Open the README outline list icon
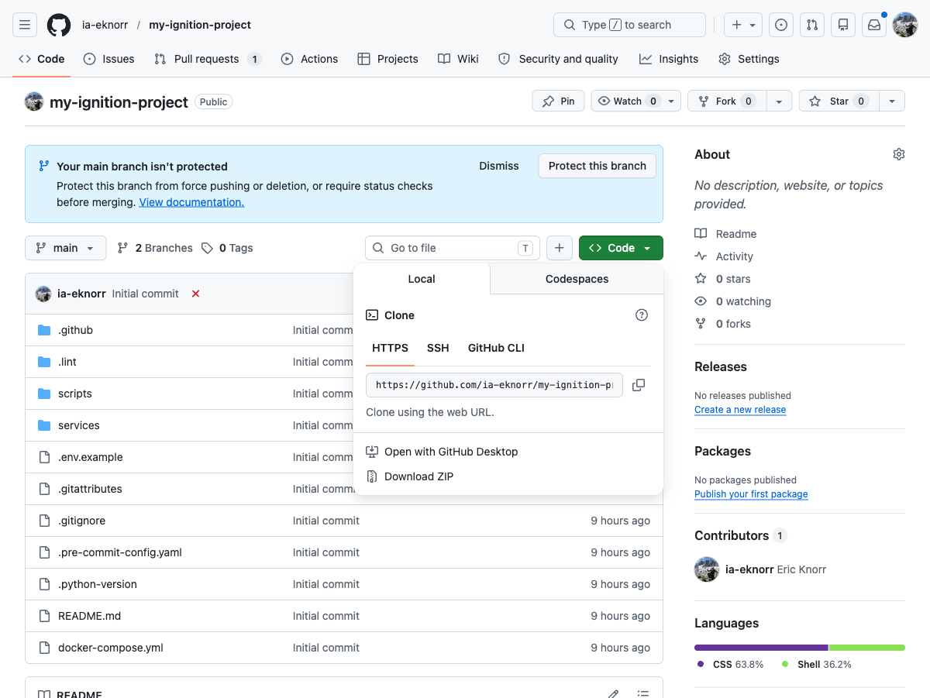 642,694
